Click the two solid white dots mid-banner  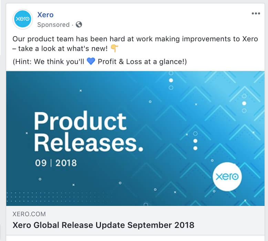tap(195, 145)
